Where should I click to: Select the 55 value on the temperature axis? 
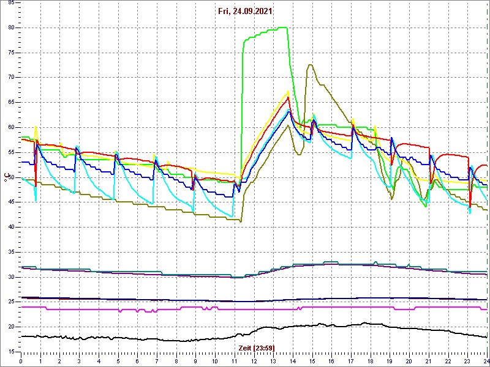[10, 152]
